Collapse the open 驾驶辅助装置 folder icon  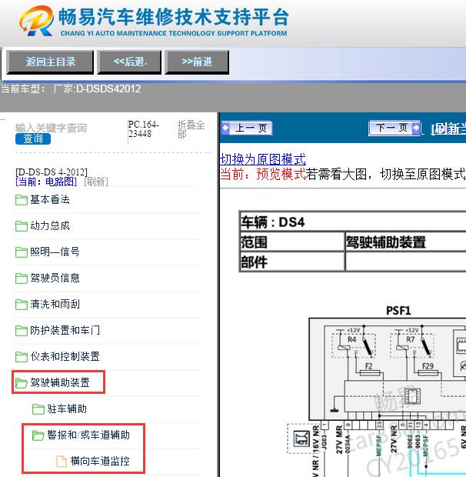pos(22,382)
